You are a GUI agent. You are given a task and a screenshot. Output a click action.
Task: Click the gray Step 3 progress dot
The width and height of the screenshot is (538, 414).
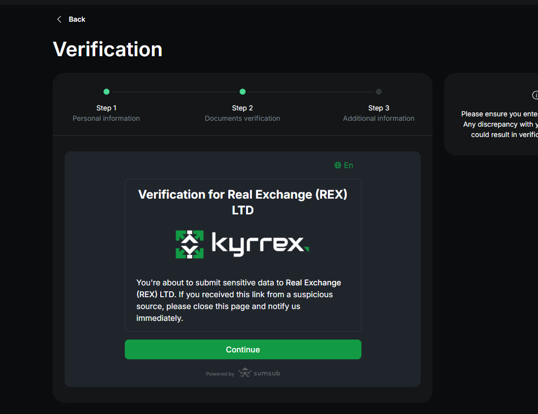(x=379, y=92)
